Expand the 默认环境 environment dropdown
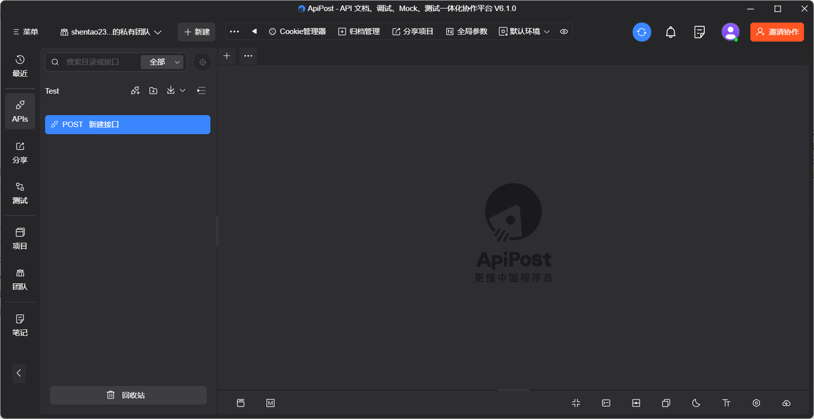Screen dimensions: 814x419 [524, 32]
